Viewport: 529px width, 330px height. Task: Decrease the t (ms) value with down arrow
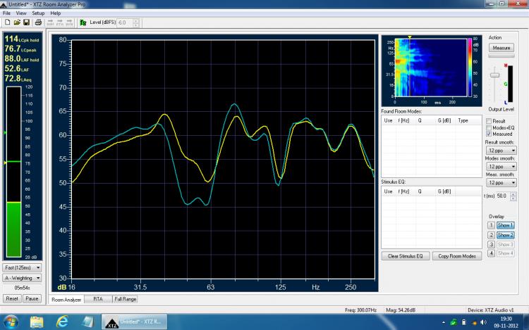513,198
